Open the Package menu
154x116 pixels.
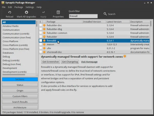pyautogui.click(x=19, y=7)
